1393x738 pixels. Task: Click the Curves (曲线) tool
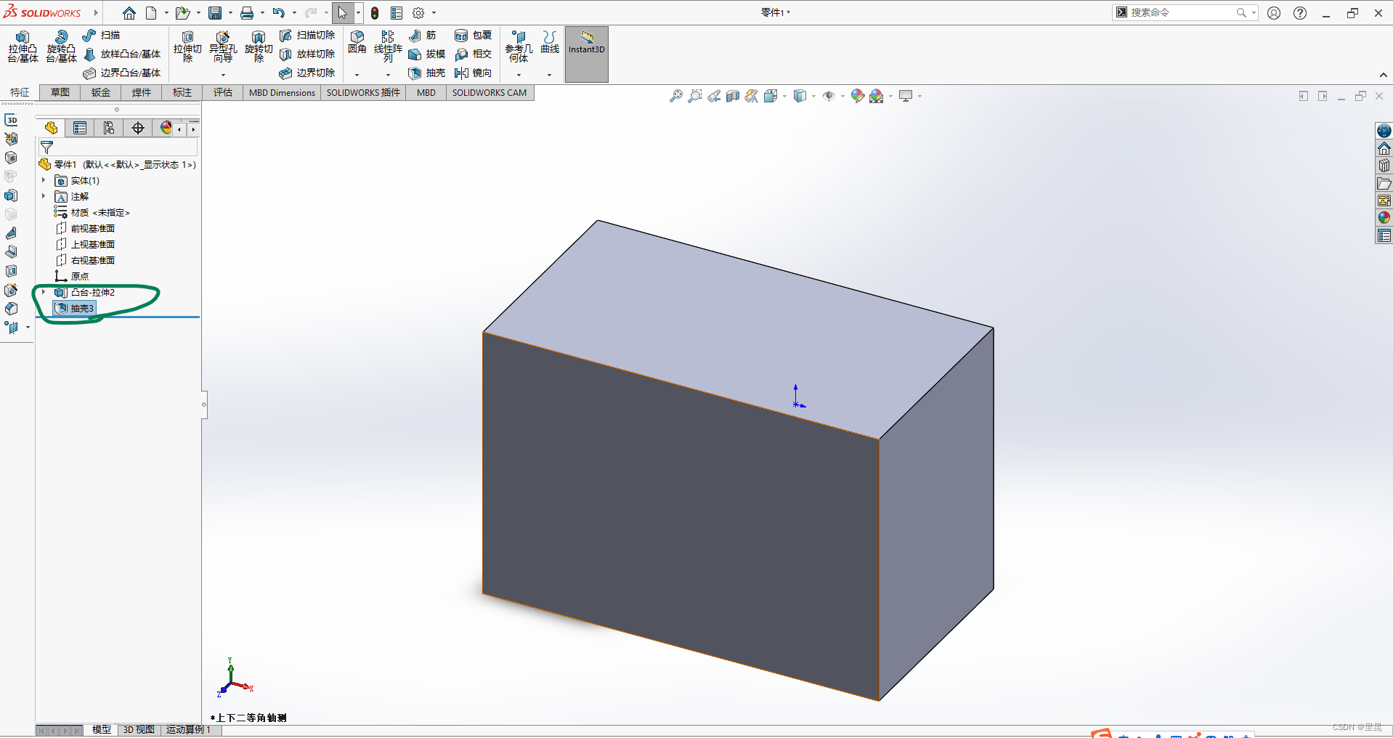550,42
